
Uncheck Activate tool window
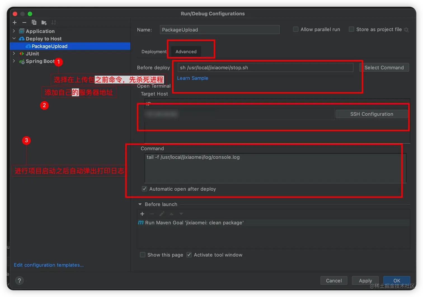coord(189,255)
